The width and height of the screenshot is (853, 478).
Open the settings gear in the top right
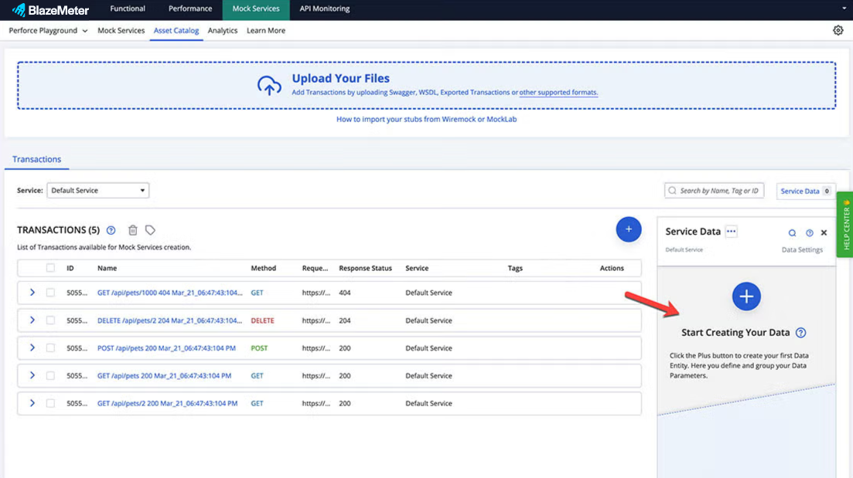tap(838, 30)
